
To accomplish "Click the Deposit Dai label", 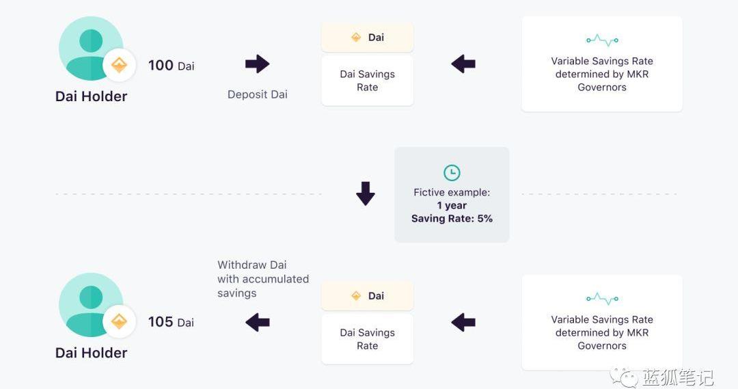I will tap(258, 94).
